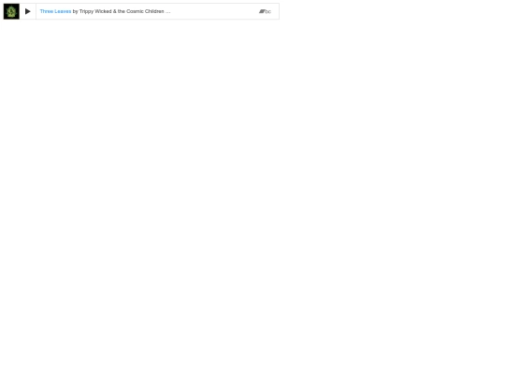
Task: Open the Three Leaves track link
Action: [55, 11]
